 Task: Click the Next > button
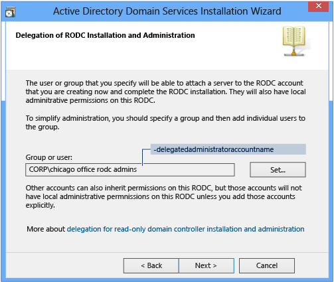pyautogui.click(x=207, y=265)
